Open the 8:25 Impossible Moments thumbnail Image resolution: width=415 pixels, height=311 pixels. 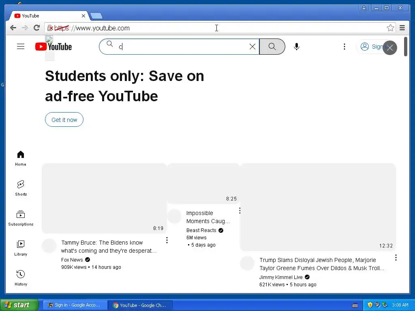(203, 183)
